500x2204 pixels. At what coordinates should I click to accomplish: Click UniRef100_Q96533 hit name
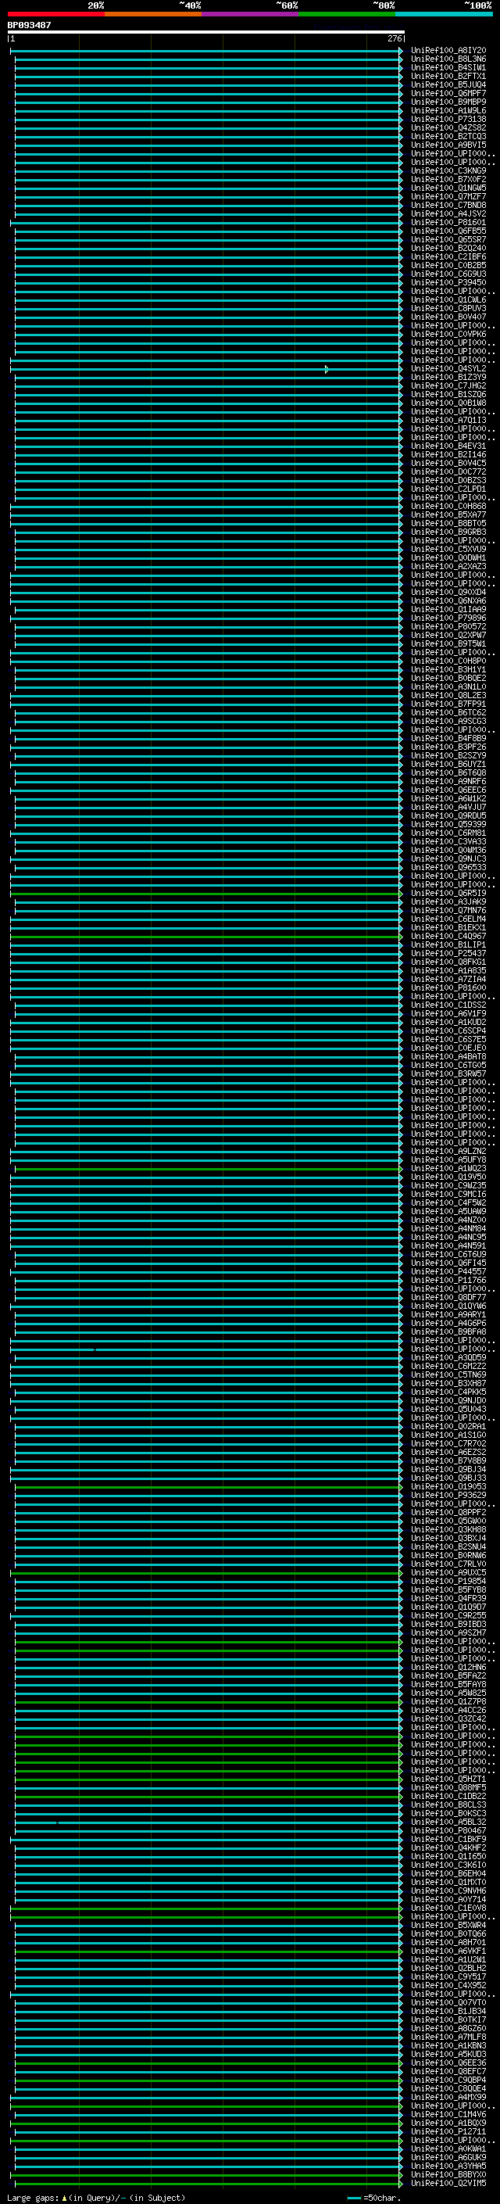(448, 868)
